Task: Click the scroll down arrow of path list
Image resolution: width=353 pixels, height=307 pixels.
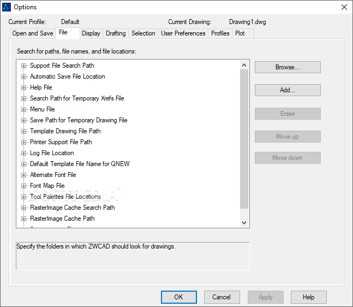Action: 244,223
